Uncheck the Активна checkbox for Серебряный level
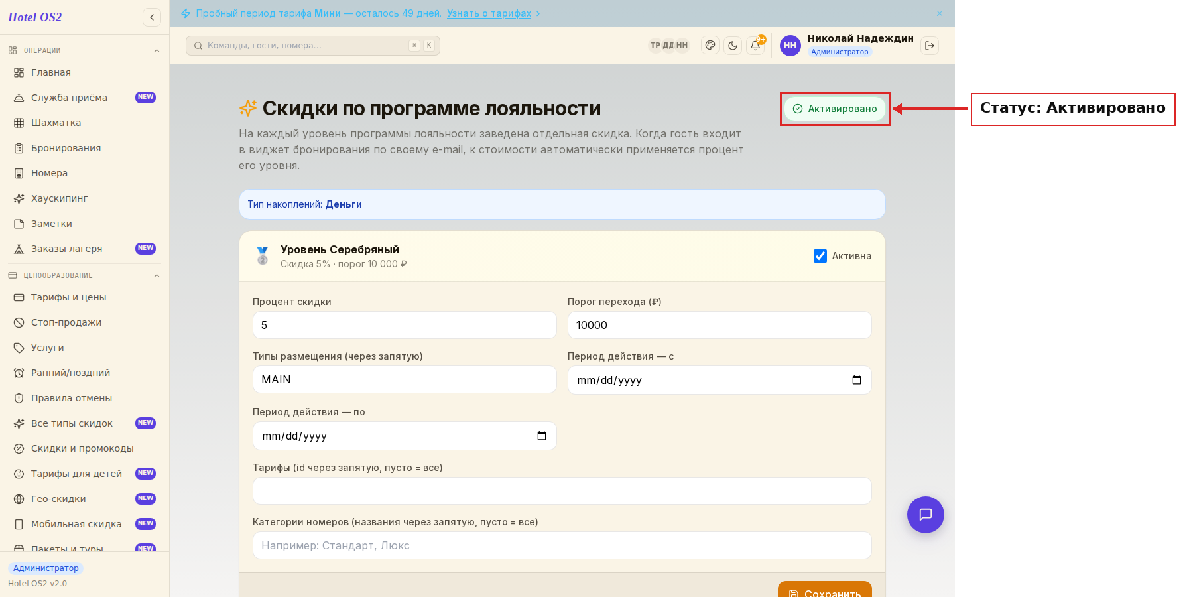Viewport: 1191px width, 597px height. click(x=820, y=256)
